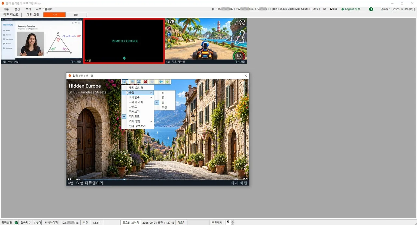Screen dimensions: 417x225
Task: Decrease the 빠른배치 stepper value
Action: (x=232, y=224)
